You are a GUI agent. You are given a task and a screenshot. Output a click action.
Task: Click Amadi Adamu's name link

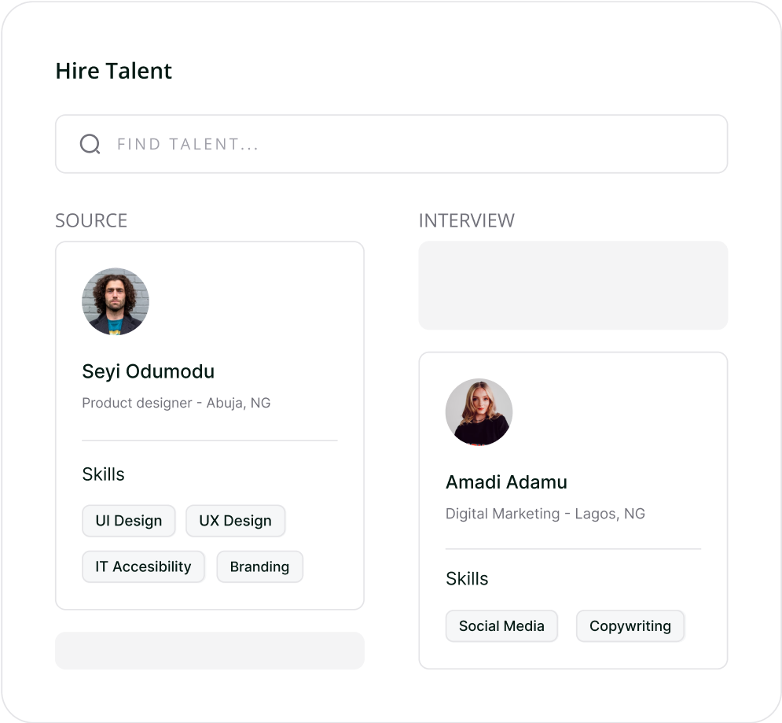[506, 481]
